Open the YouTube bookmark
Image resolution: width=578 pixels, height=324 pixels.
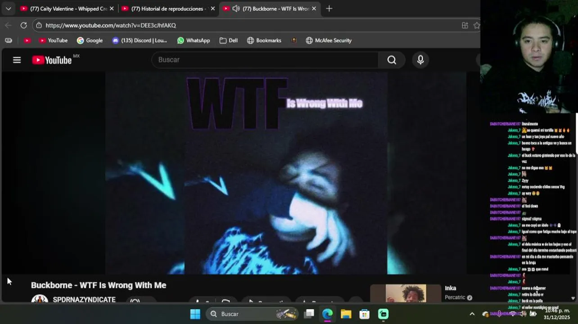click(x=53, y=40)
